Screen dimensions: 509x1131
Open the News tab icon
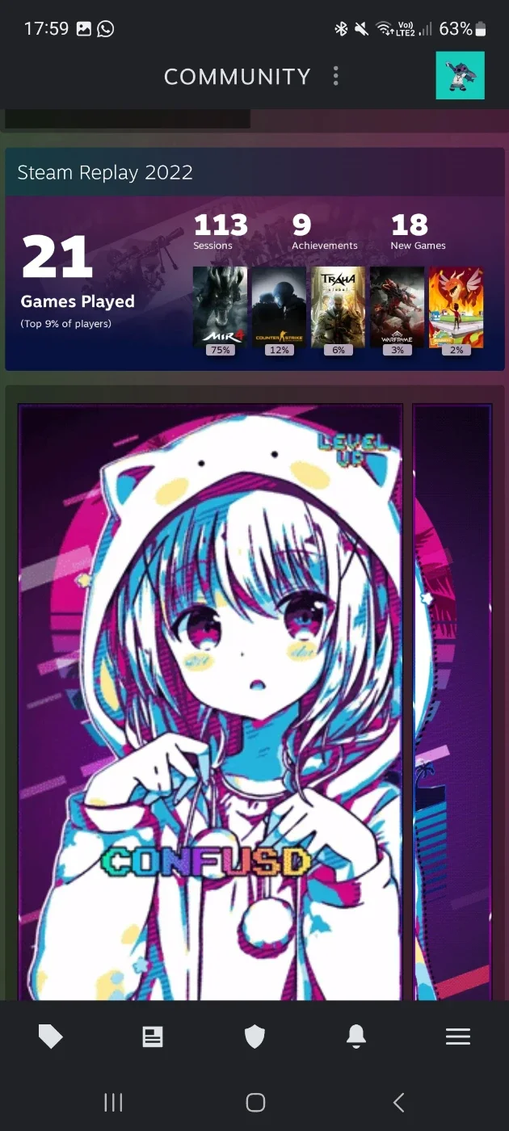coord(153,1036)
